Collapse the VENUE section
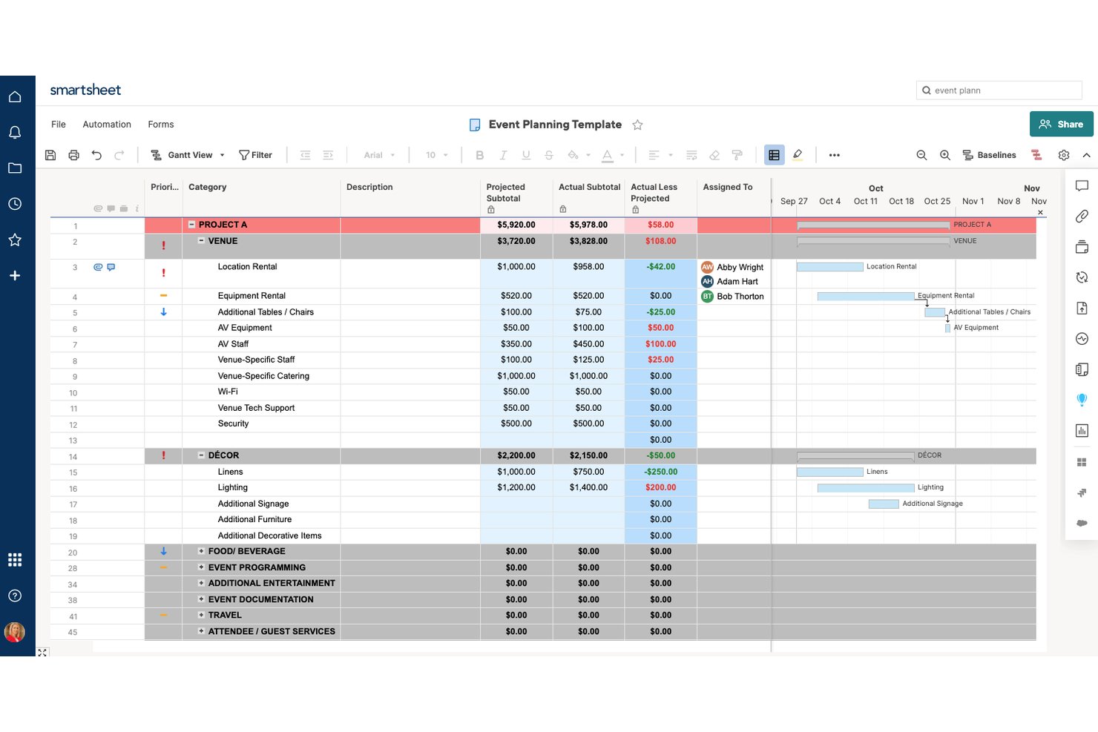The image size is (1098, 732). tap(201, 240)
